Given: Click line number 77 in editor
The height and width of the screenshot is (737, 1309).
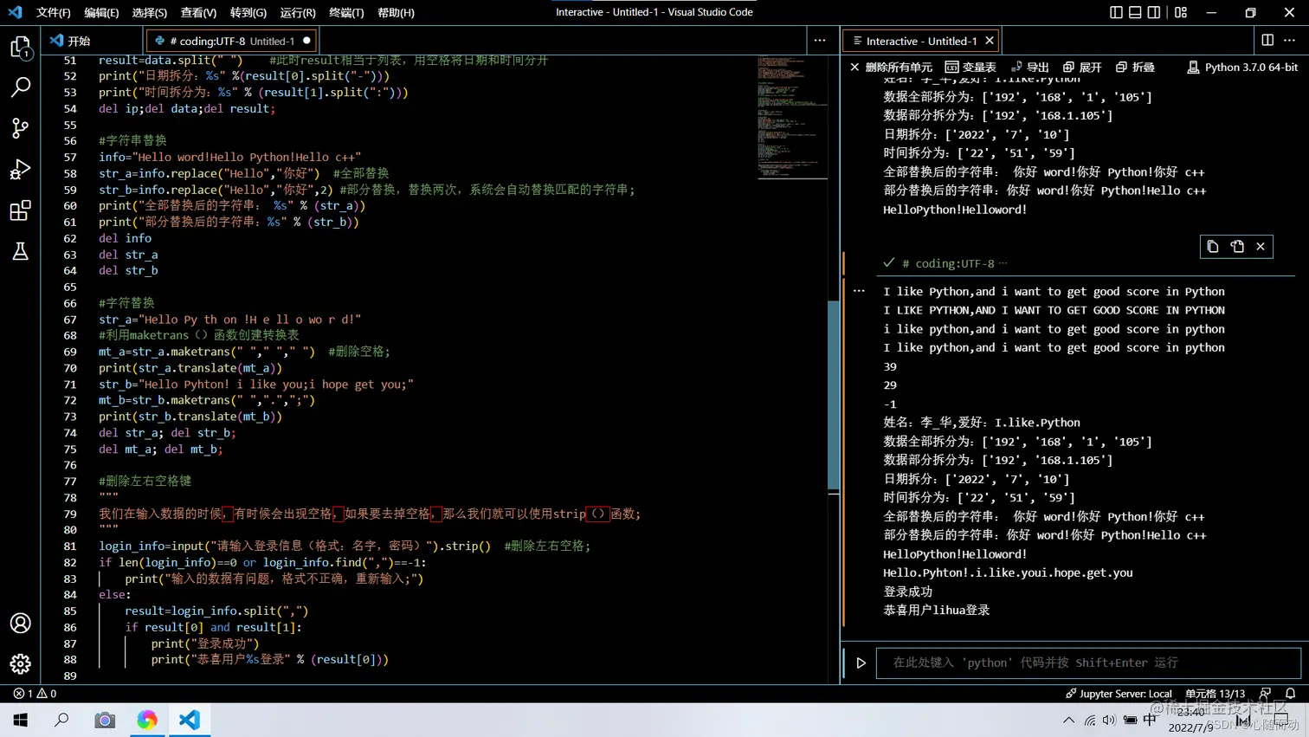Looking at the screenshot, I should tap(69, 481).
